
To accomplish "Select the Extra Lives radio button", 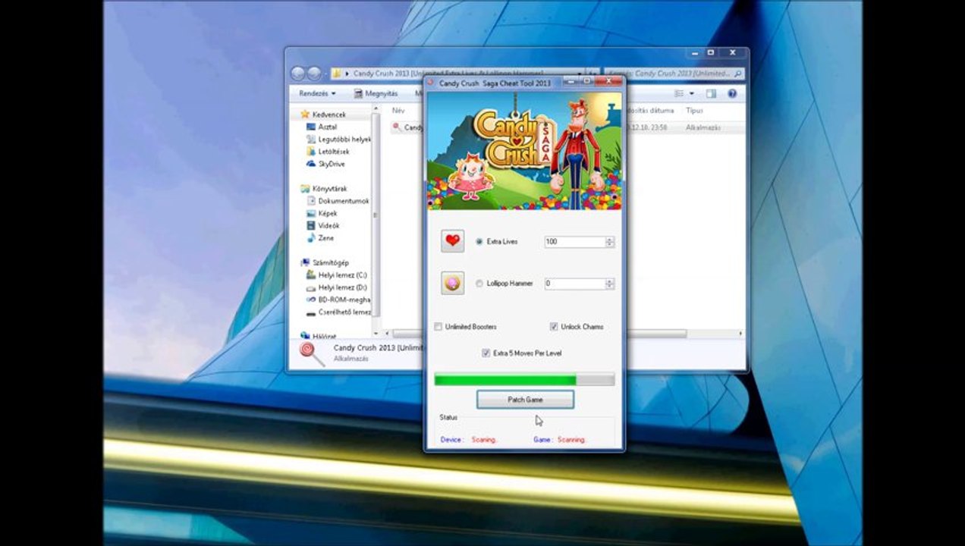I will coord(479,242).
